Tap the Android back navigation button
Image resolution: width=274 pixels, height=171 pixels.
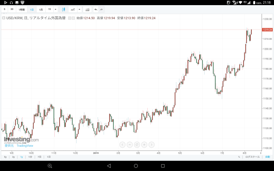[x=109, y=165]
